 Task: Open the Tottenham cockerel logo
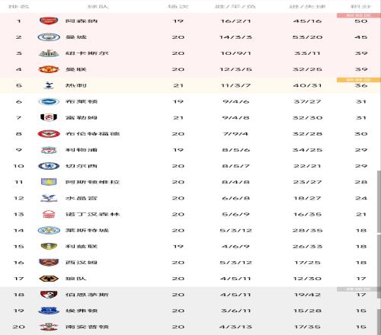49,85
